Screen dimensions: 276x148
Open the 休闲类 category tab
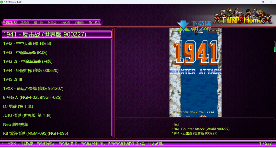(x=66, y=22)
